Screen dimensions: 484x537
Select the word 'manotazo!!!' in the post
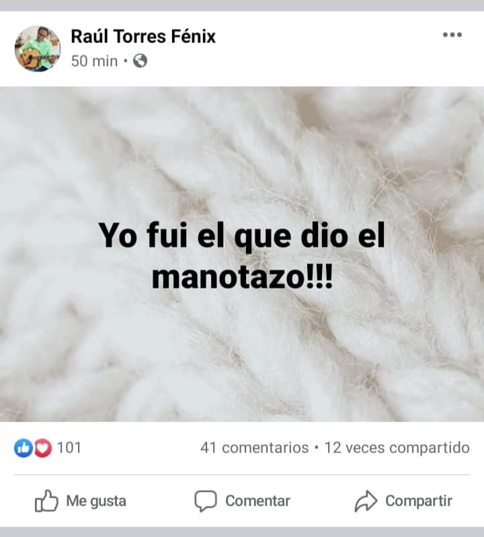coord(242,277)
